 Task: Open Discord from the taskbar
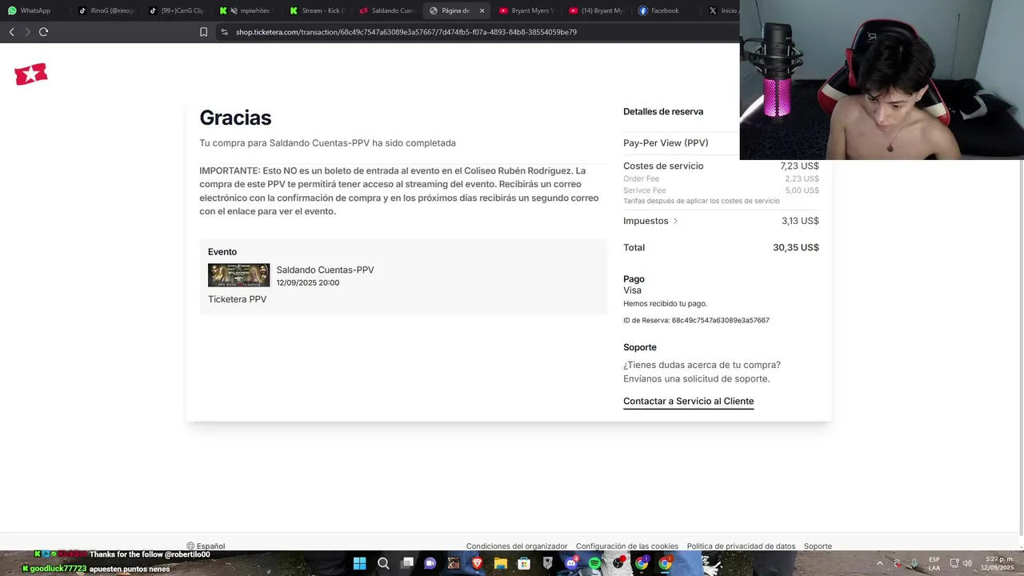pos(571,563)
